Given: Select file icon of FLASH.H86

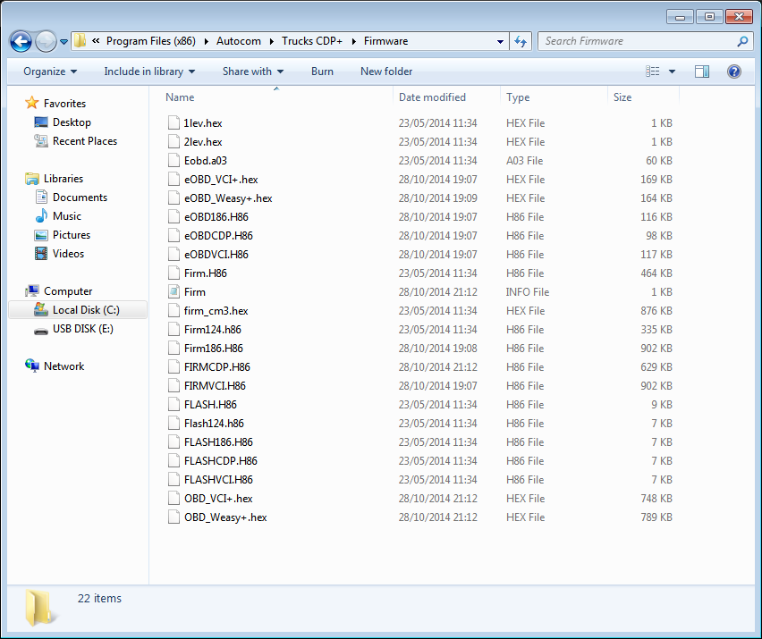Looking at the screenshot, I should [x=174, y=405].
